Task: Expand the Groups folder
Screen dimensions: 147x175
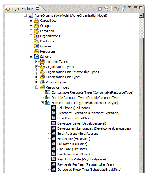Action: coord(31,26)
